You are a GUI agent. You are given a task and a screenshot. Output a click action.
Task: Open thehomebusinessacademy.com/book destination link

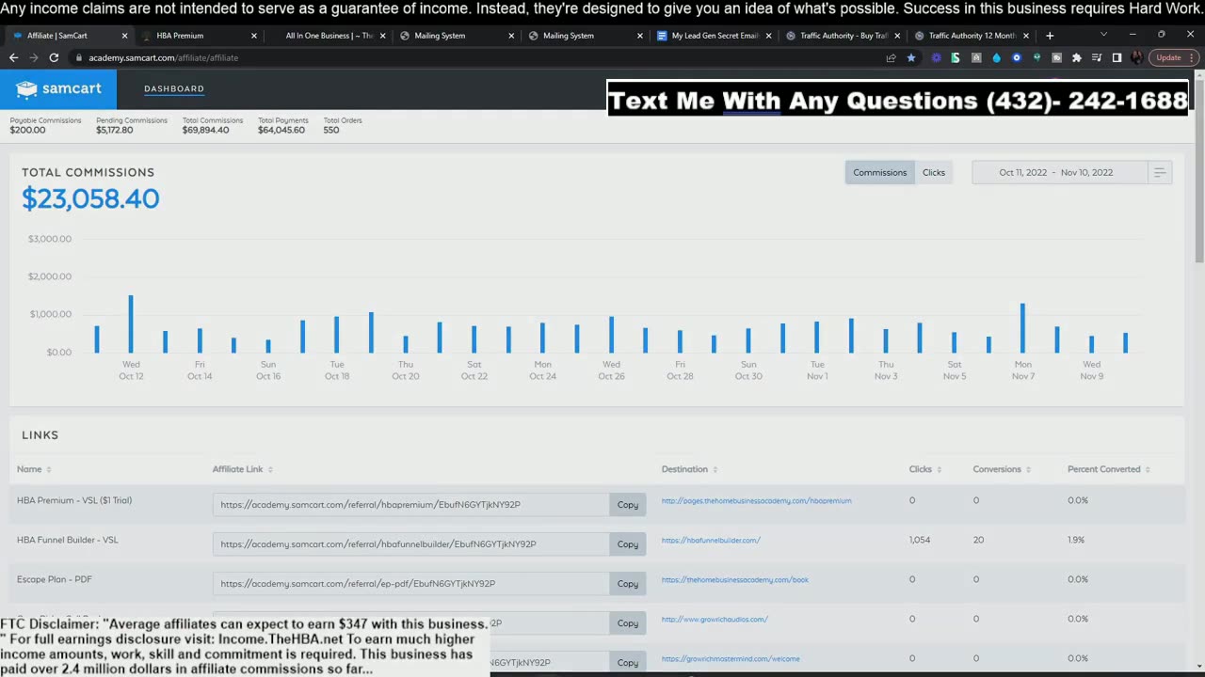734,580
